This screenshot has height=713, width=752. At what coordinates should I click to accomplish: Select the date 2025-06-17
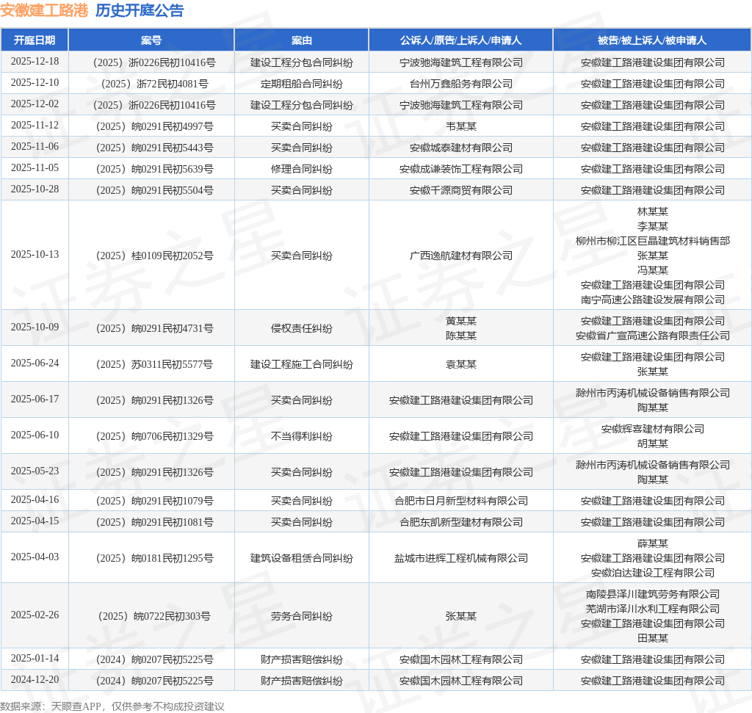coord(35,399)
